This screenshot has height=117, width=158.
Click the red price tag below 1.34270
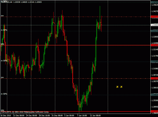(x=154, y=17)
